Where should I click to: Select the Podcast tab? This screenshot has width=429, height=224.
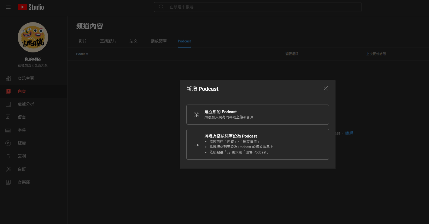pos(185,41)
